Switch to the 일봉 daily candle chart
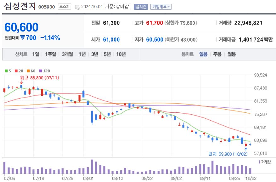Screen dimensions: 276x182 tap(203, 54)
